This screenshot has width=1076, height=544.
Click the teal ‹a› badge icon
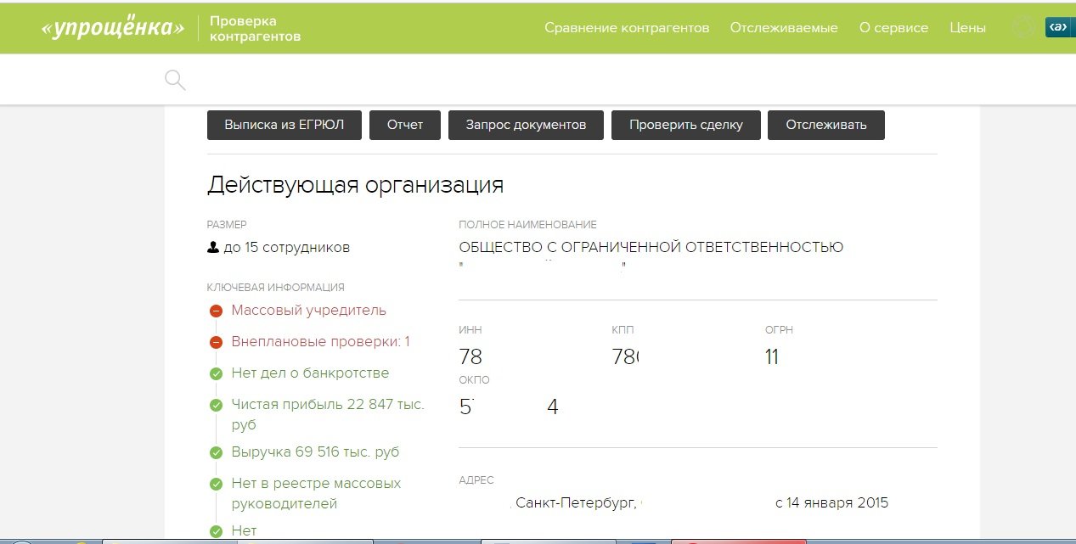point(1058,27)
